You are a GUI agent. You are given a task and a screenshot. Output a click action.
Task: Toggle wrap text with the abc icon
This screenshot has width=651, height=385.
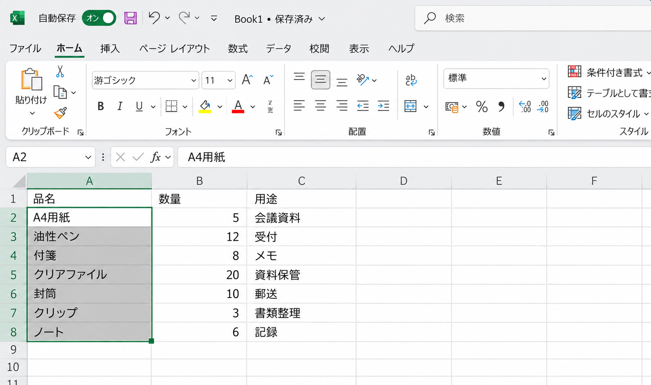[x=411, y=80]
